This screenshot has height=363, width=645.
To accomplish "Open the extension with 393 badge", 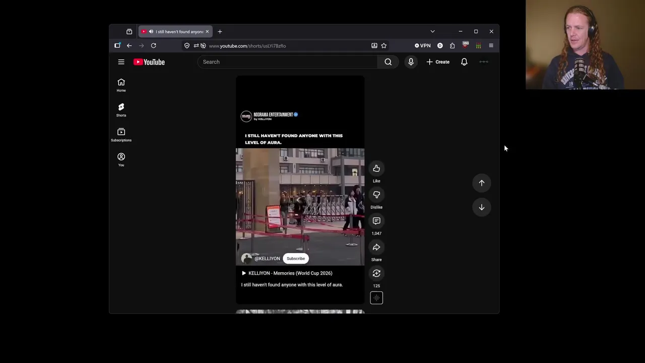I will point(465,45).
